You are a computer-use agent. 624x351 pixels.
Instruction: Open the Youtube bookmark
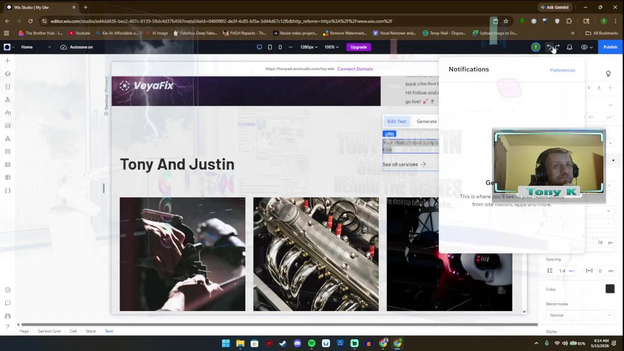click(79, 33)
